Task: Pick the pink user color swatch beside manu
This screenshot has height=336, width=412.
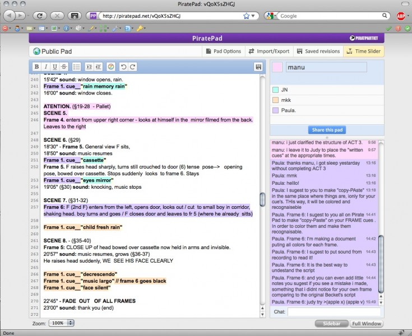Action: [277, 67]
